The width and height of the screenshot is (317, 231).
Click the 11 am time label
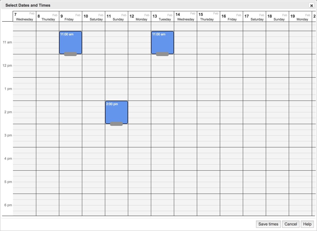point(7,42)
